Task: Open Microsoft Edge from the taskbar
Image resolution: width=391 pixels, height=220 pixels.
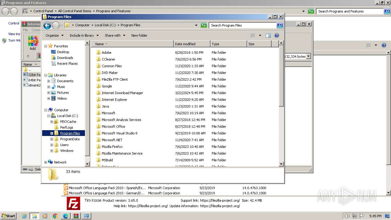Action: 66,216
